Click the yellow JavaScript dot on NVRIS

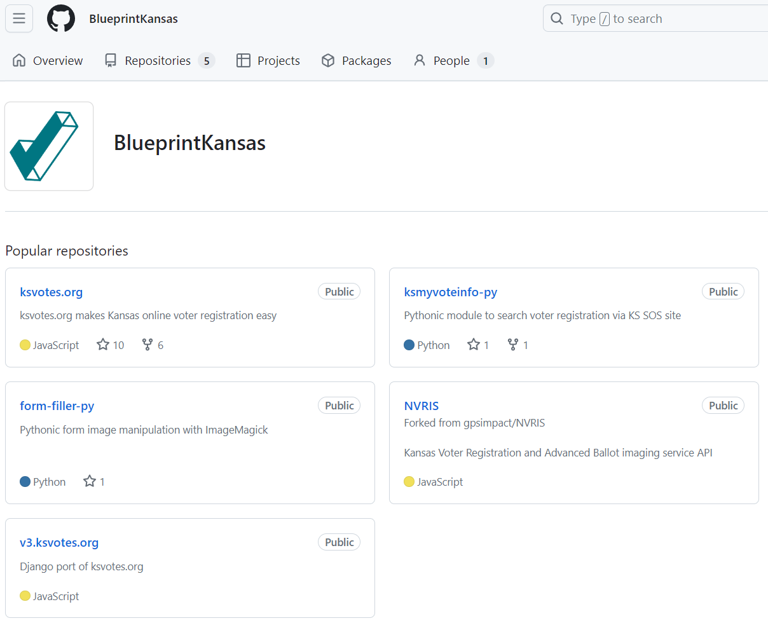coord(409,482)
